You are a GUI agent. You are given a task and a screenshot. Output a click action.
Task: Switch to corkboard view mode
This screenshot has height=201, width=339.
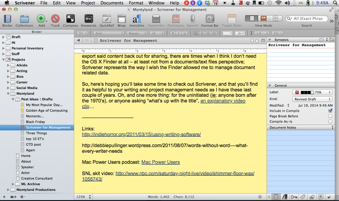tap(263, 18)
